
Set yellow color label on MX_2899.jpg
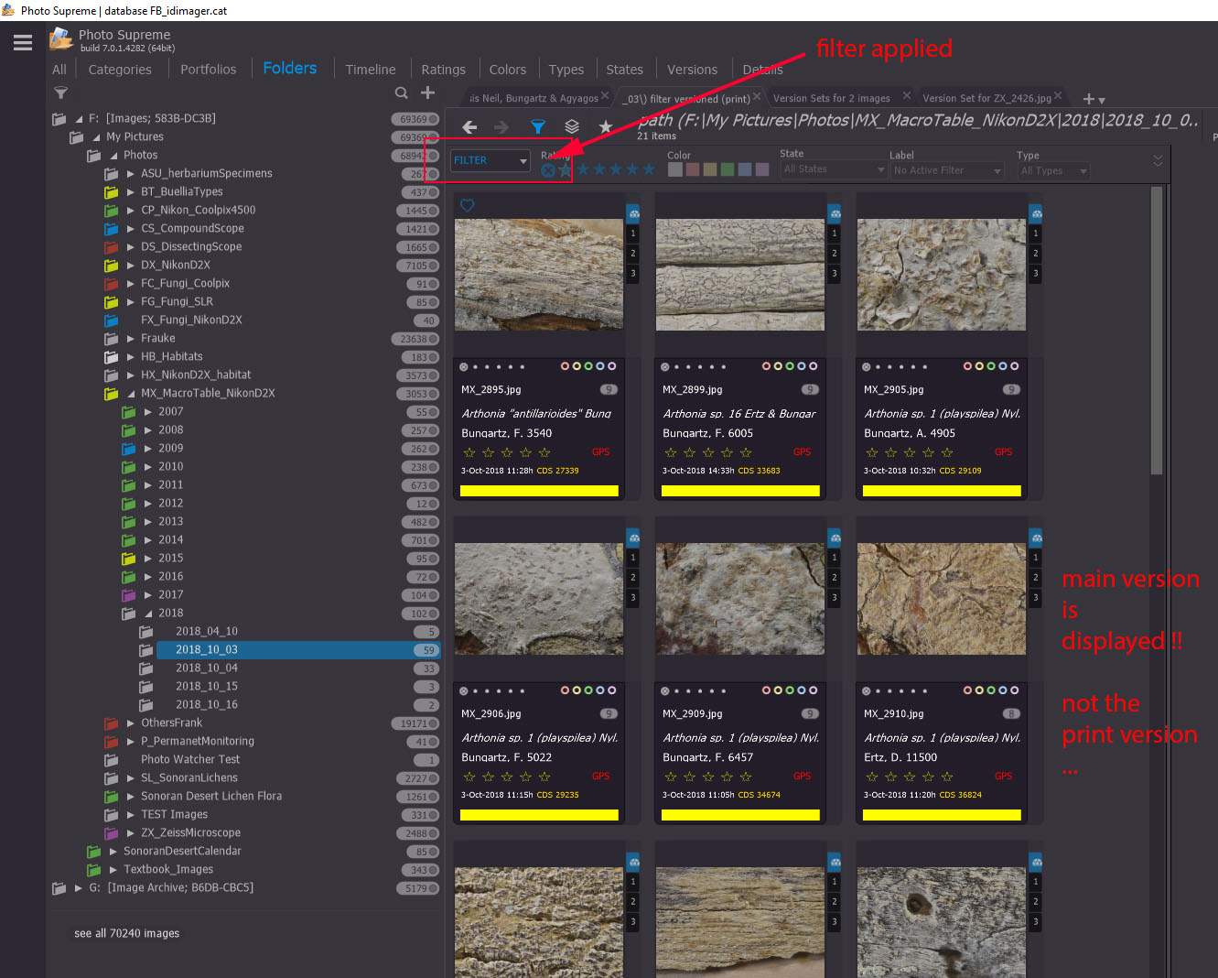tap(778, 366)
